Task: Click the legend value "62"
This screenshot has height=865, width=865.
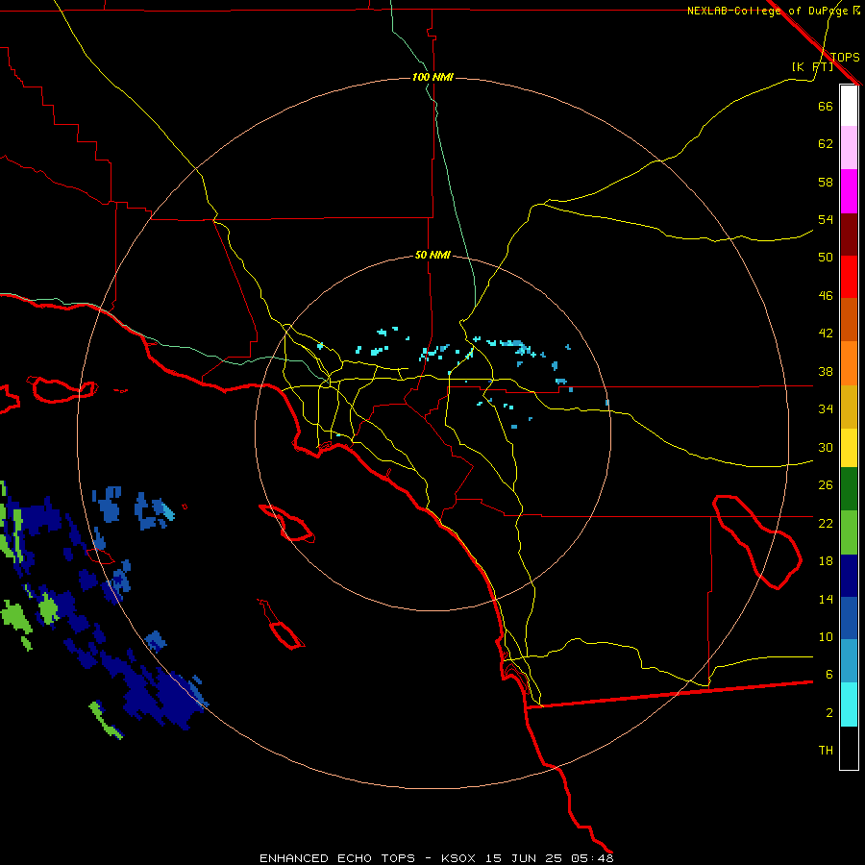Action: point(826,144)
